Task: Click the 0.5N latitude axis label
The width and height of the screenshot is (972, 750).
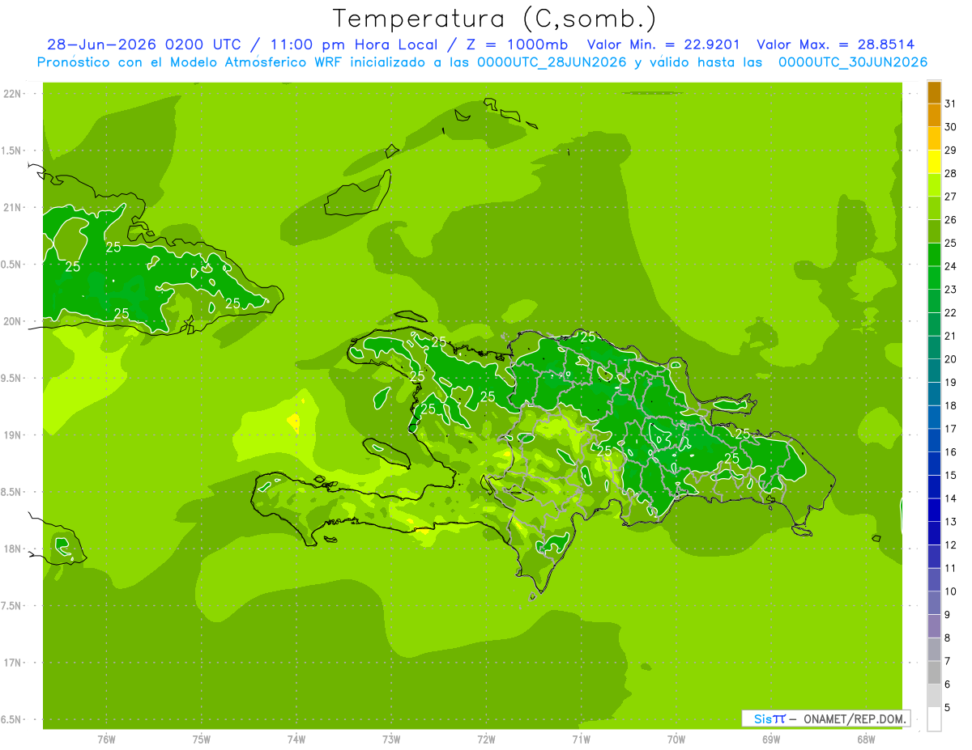Action: click(12, 265)
